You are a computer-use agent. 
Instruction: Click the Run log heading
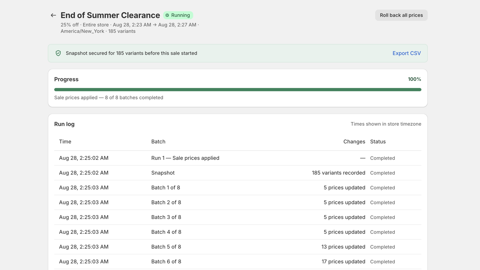point(64,124)
